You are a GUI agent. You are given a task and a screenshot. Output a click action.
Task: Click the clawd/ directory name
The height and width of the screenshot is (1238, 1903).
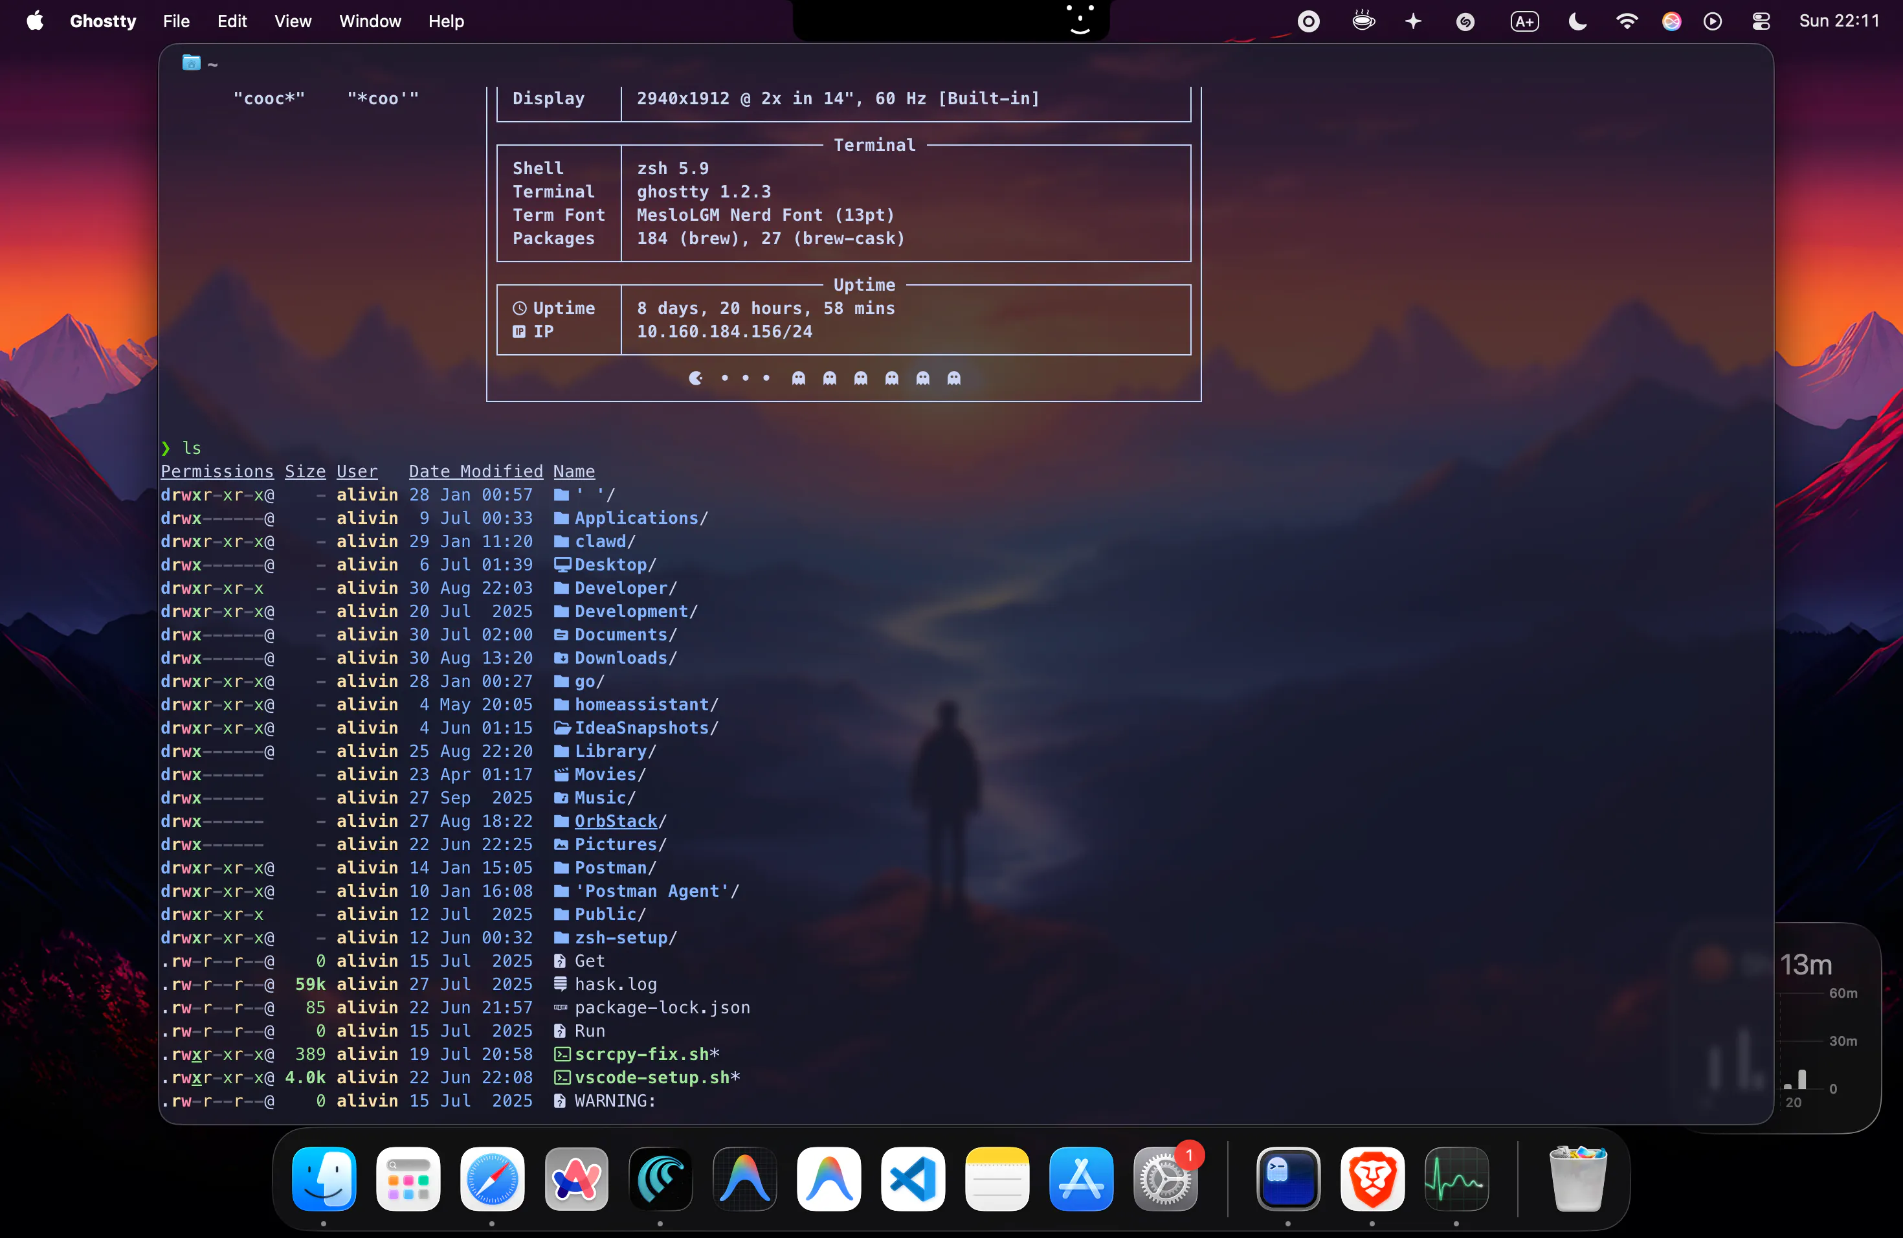(605, 541)
